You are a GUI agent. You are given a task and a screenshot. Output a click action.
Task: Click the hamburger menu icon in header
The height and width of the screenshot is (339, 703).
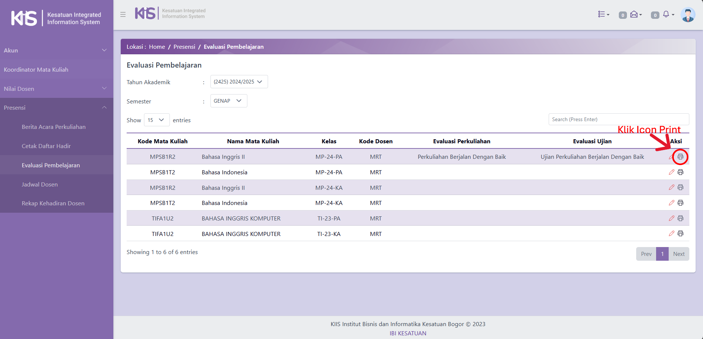[x=123, y=14]
